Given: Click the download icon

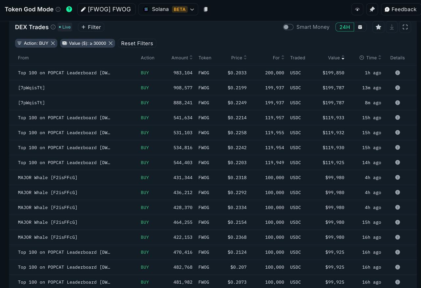Looking at the screenshot, I should tap(392, 27).
